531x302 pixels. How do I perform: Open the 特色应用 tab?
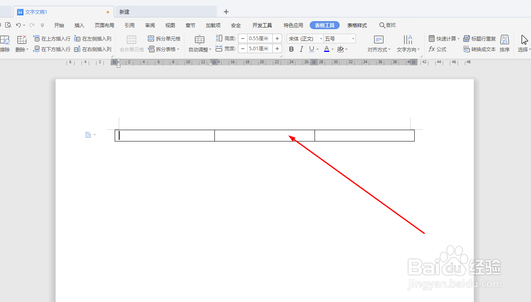293,25
